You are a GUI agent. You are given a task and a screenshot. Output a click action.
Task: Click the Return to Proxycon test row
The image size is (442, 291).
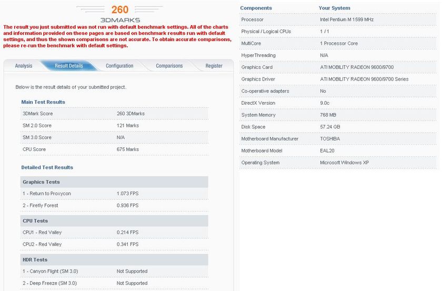point(114,194)
